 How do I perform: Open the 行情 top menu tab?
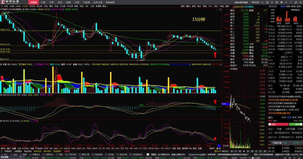[43, 2]
